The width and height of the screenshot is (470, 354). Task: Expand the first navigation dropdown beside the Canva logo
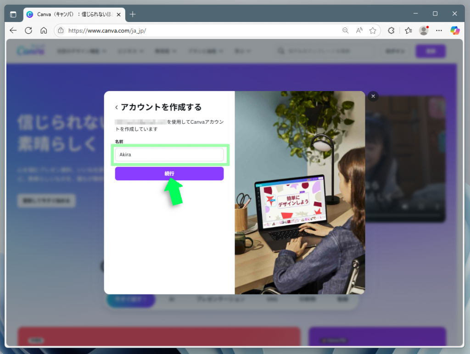82,51
